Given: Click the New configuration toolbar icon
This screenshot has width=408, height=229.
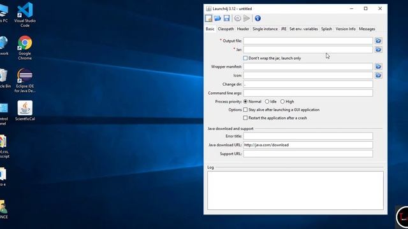Looking at the screenshot, I should coord(208,18).
